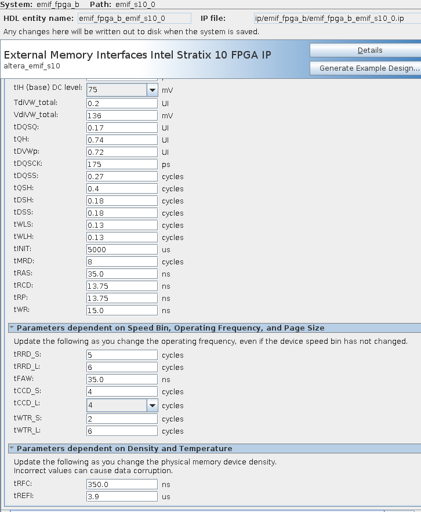Click the tRRD_L input field
Screen dimensions: 421x512
(x=122, y=368)
